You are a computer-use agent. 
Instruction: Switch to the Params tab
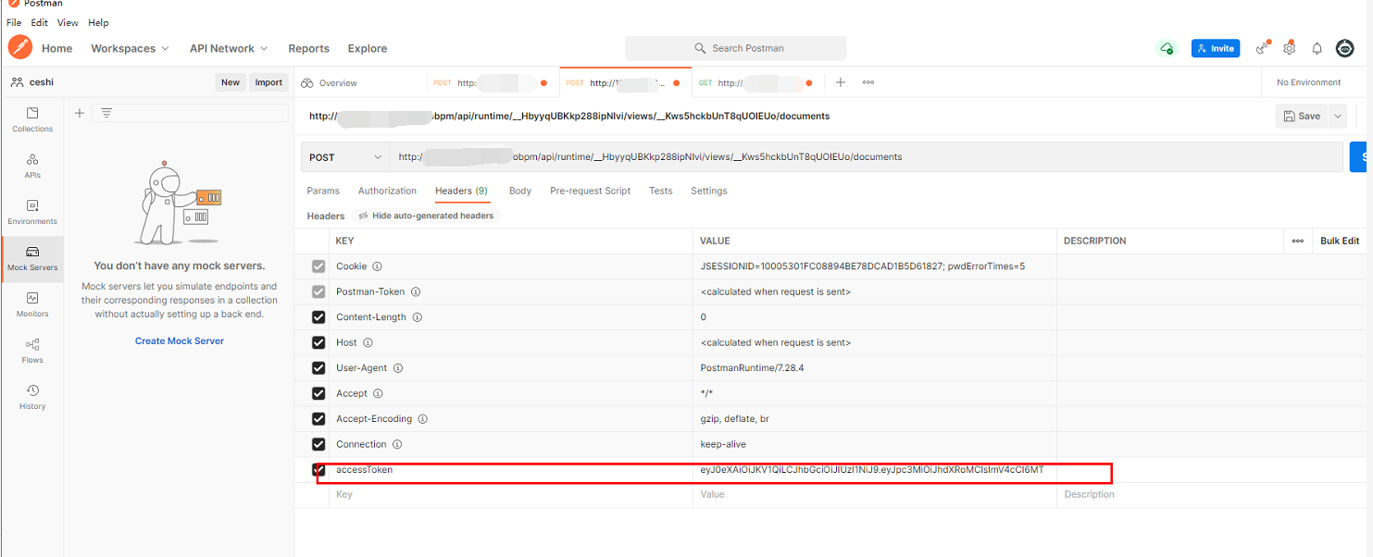[x=323, y=191]
